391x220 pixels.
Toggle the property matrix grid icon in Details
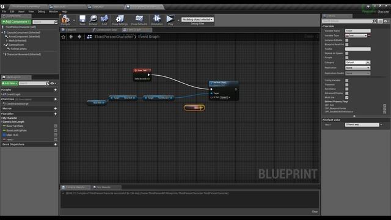(380, 21)
